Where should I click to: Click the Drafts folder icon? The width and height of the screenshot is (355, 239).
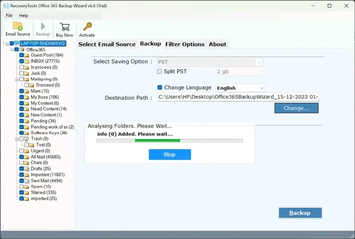tap(27, 169)
